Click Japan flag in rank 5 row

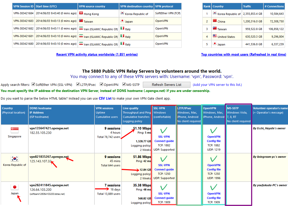click(215, 43)
